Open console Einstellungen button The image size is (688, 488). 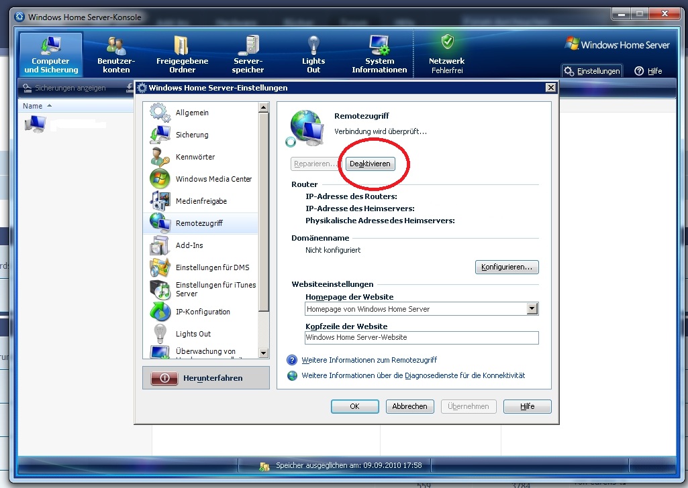(x=592, y=71)
